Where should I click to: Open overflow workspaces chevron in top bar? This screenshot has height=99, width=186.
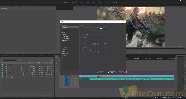(x=123, y=2)
